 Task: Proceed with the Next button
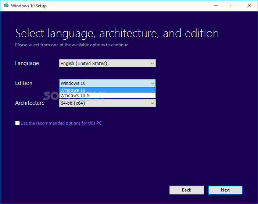point(225,190)
